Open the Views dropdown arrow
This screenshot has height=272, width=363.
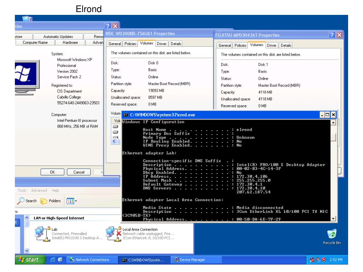coord(76,201)
